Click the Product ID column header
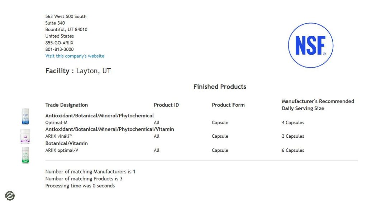 (x=166, y=105)
